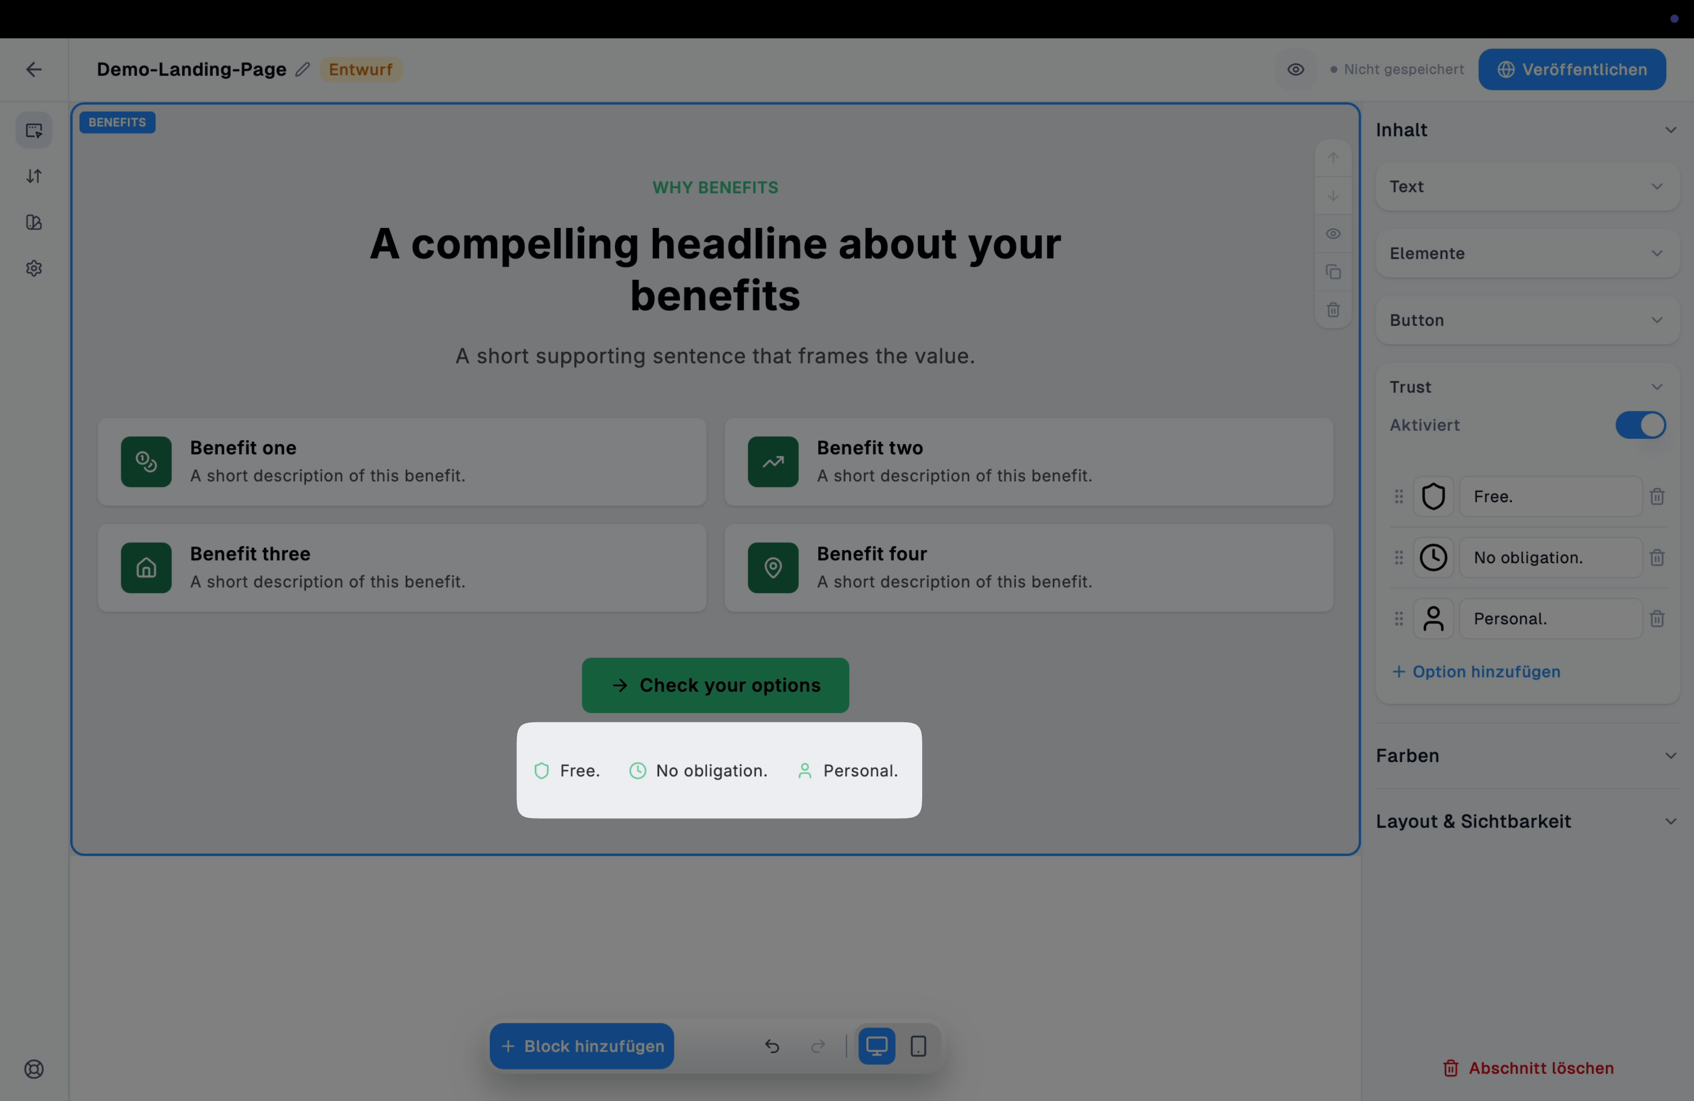The width and height of the screenshot is (1694, 1101).
Task: Collapse the Trust panel
Action: (x=1527, y=387)
